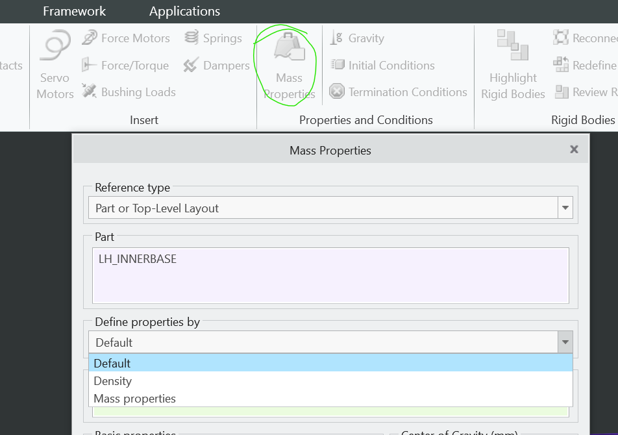
Task: Switch to the Framework tab
Action: 74,11
